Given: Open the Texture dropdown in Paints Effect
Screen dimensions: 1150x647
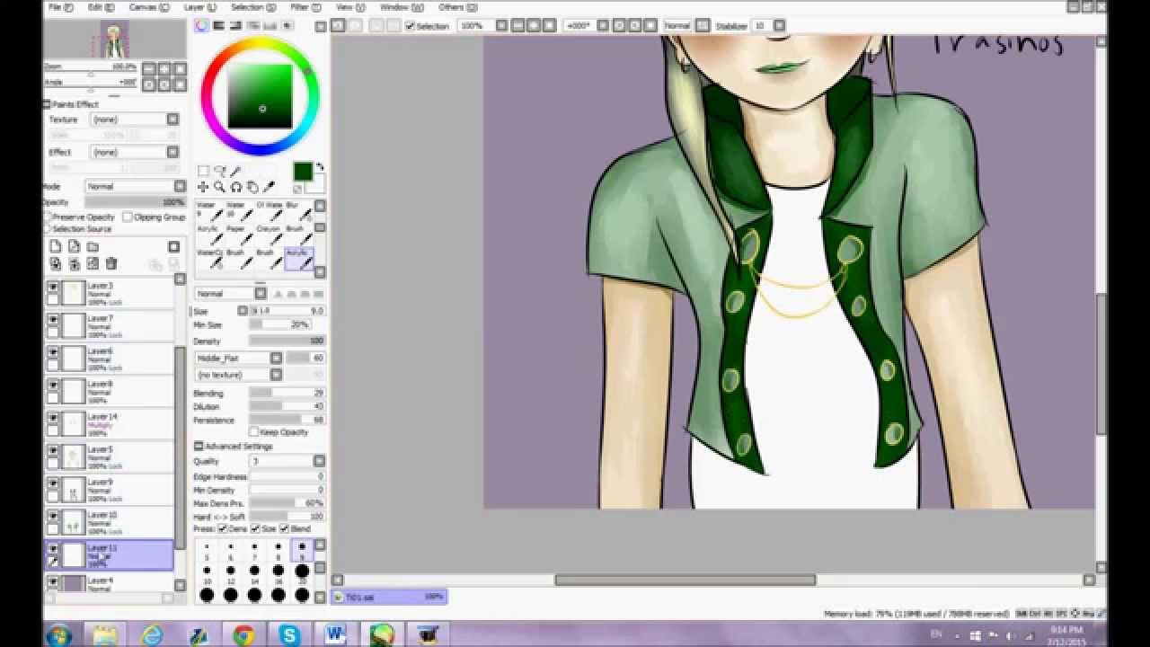Looking at the screenshot, I should click(172, 119).
